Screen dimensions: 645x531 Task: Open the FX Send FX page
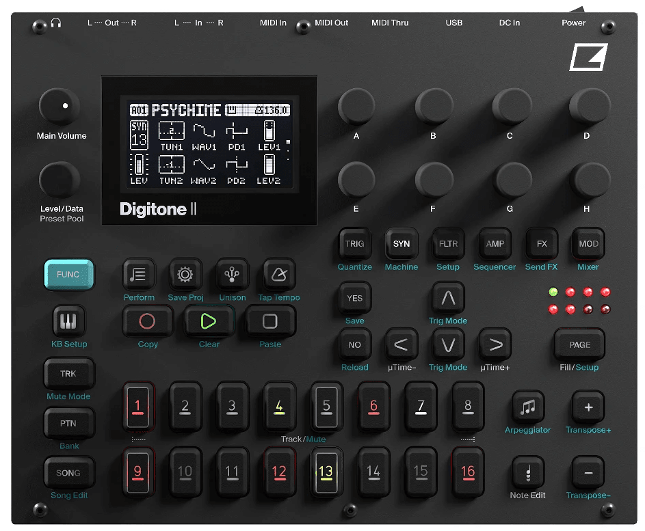[542, 244]
